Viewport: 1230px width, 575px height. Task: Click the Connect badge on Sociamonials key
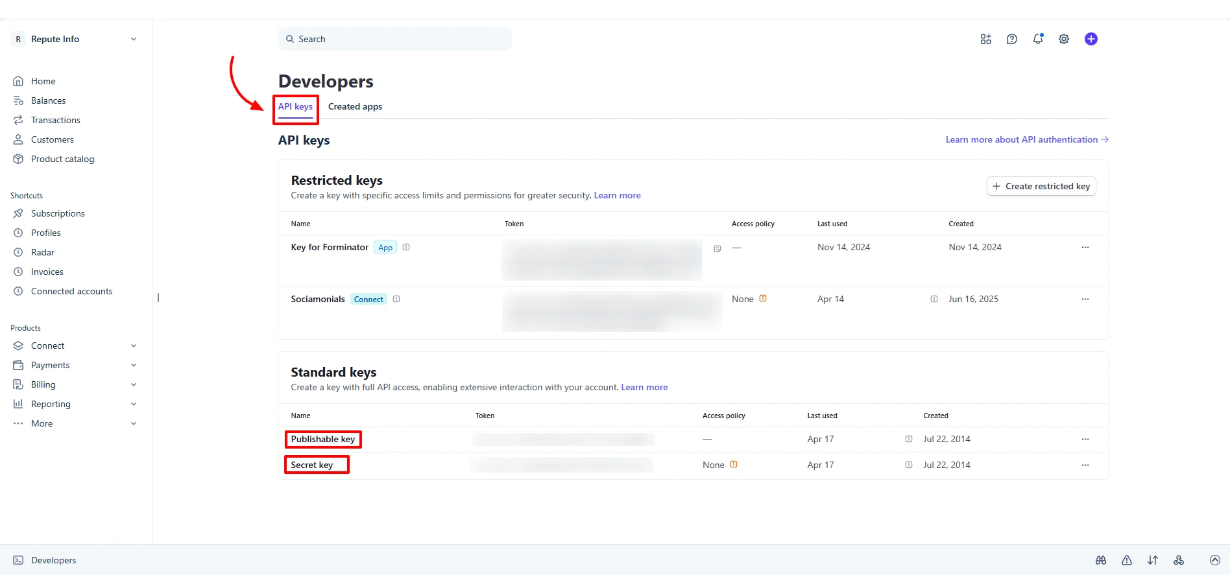(x=368, y=299)
